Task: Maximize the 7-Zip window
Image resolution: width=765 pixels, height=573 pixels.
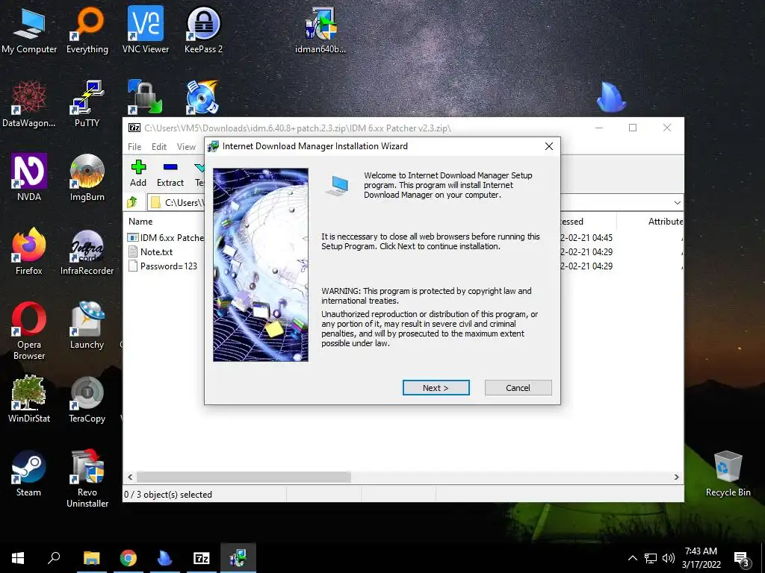Action: (633, 128)
